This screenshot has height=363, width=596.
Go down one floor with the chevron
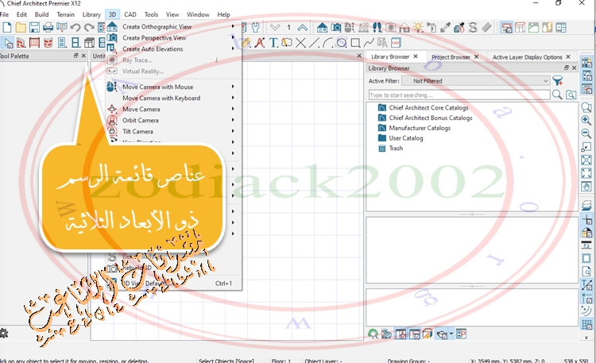(275, 27)
